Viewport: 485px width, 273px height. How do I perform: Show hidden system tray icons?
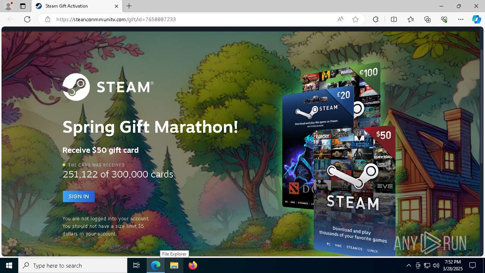click(408, 265)
